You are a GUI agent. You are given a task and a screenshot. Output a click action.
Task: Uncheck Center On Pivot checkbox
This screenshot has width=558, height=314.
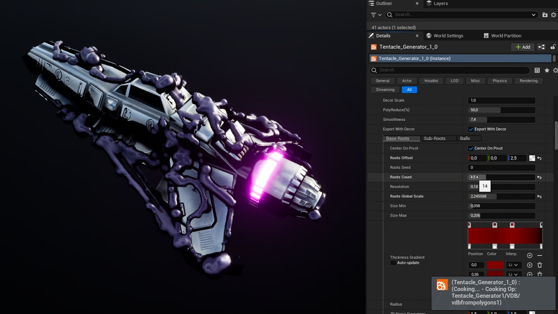[x=471, y=148]
